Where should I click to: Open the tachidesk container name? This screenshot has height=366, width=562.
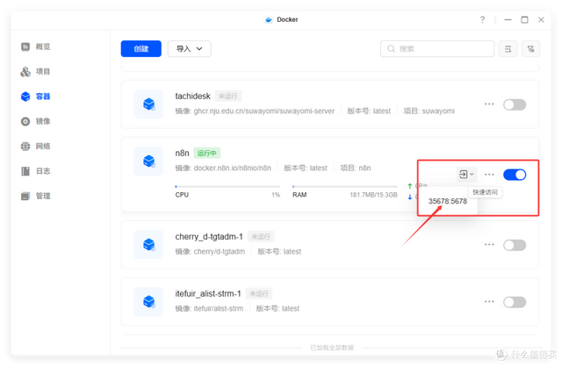[192, 96]
